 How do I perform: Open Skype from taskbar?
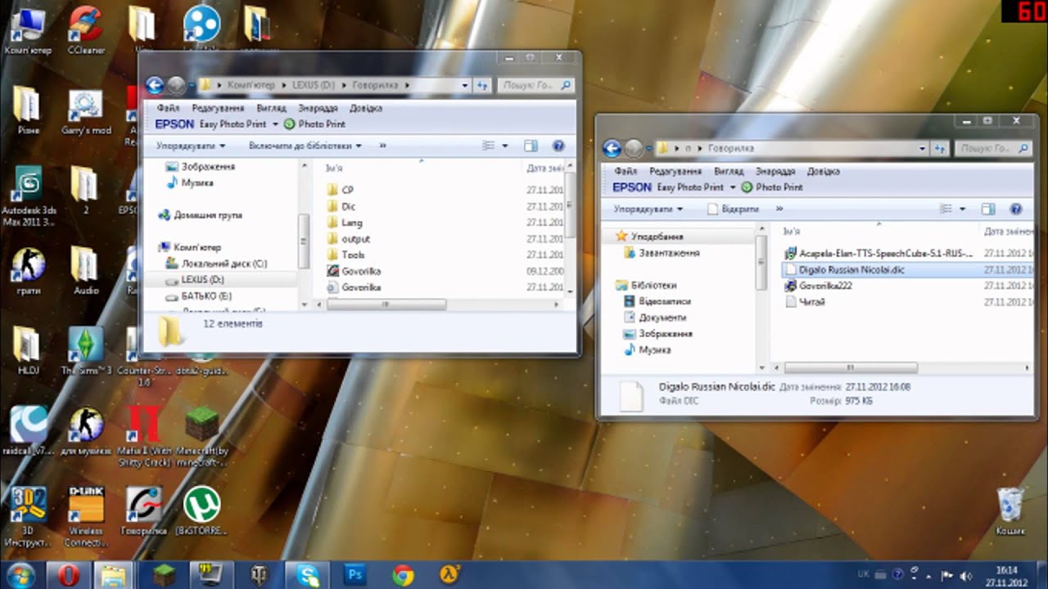[x=308, y=575]
